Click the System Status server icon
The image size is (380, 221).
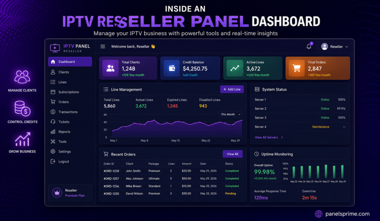[257, 89]
